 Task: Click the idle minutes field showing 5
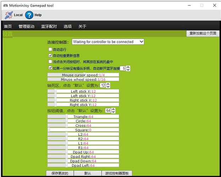click(x=123, y=68)
